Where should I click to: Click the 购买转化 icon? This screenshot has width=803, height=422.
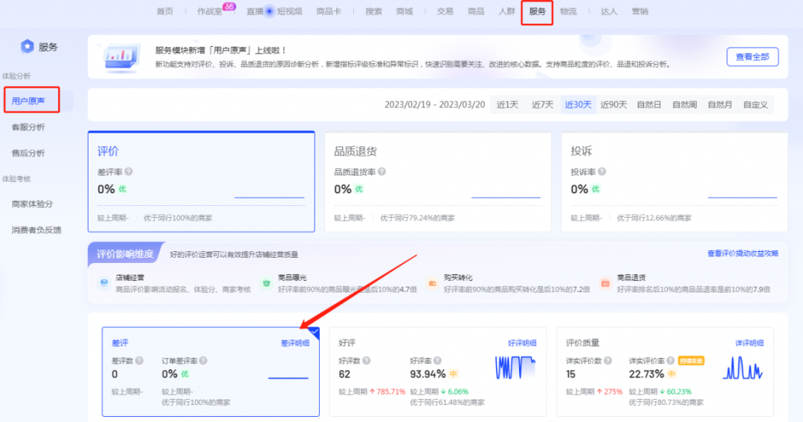(x=432, y=283)
